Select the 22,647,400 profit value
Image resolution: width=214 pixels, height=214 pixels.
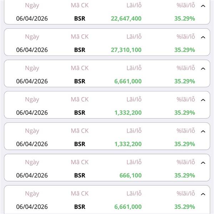click(x=126, y=19)
